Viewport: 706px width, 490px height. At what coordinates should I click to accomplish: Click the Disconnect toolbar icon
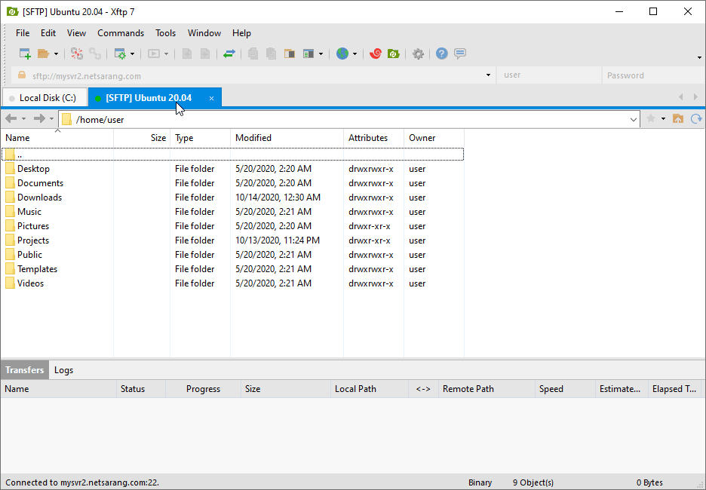[x=77, y=54]
